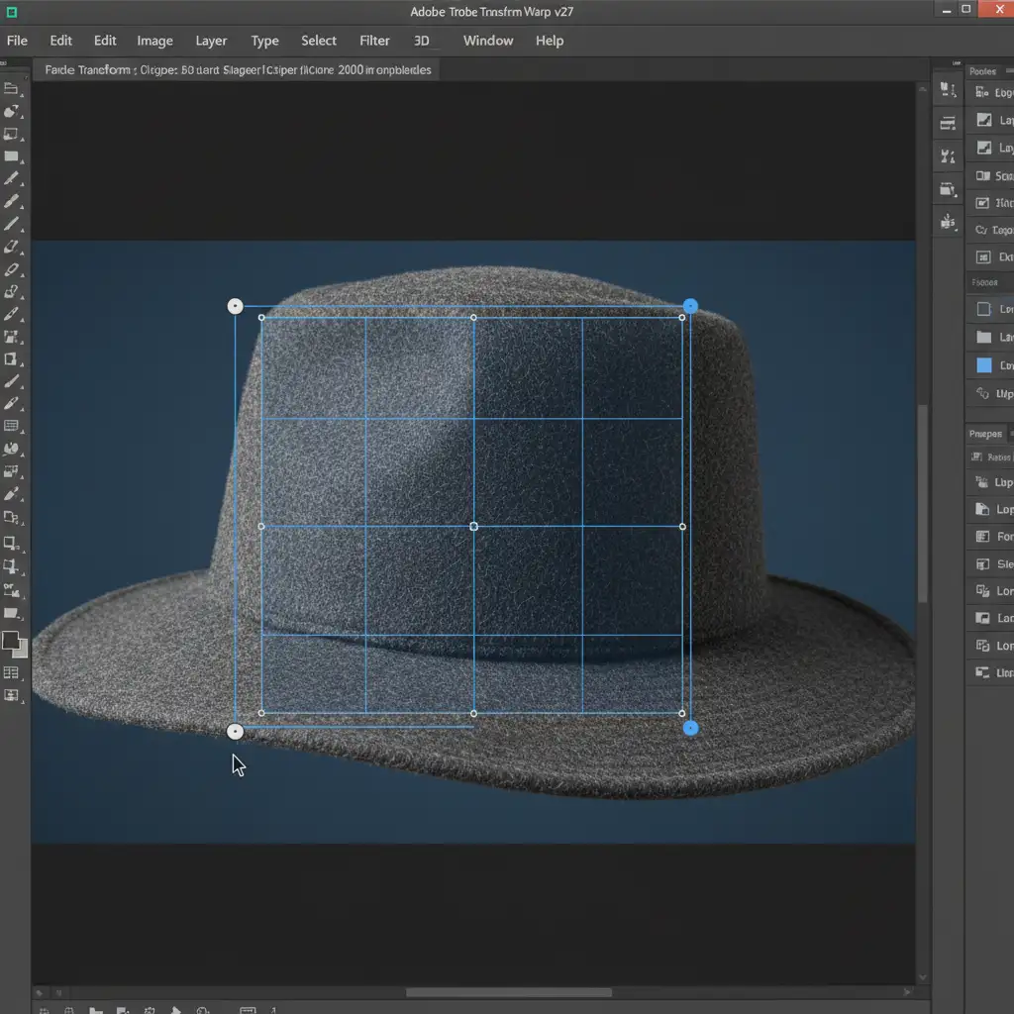Click the grid icon below the color swatches

click(12, 673)
